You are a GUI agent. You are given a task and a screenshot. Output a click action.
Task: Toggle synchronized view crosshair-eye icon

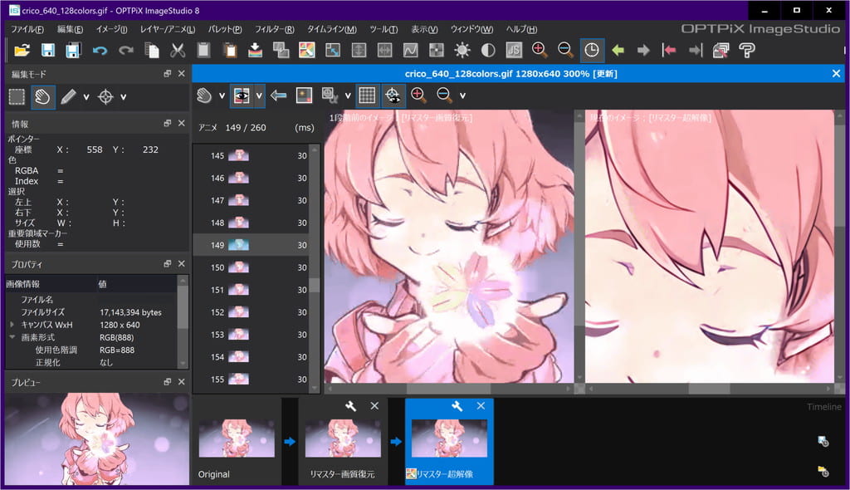point(393,96)
